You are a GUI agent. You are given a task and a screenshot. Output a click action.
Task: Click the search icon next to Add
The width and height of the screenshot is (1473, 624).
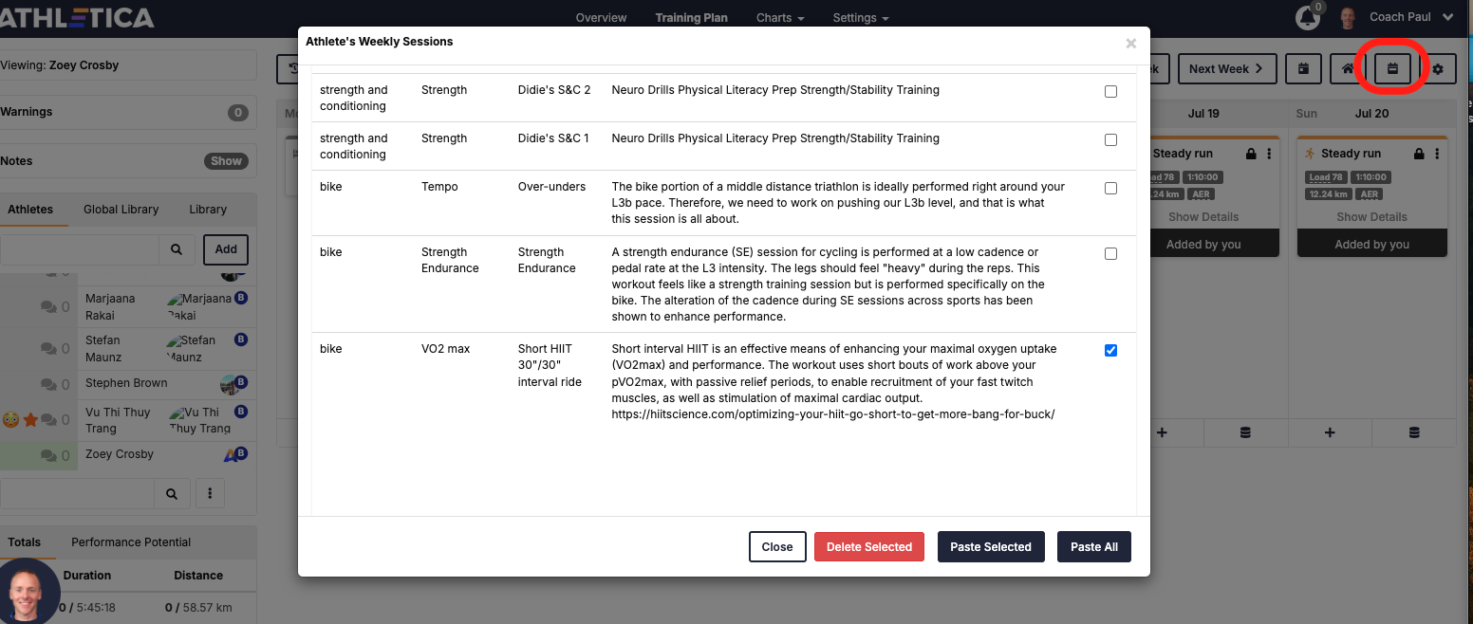pos(177,249)
